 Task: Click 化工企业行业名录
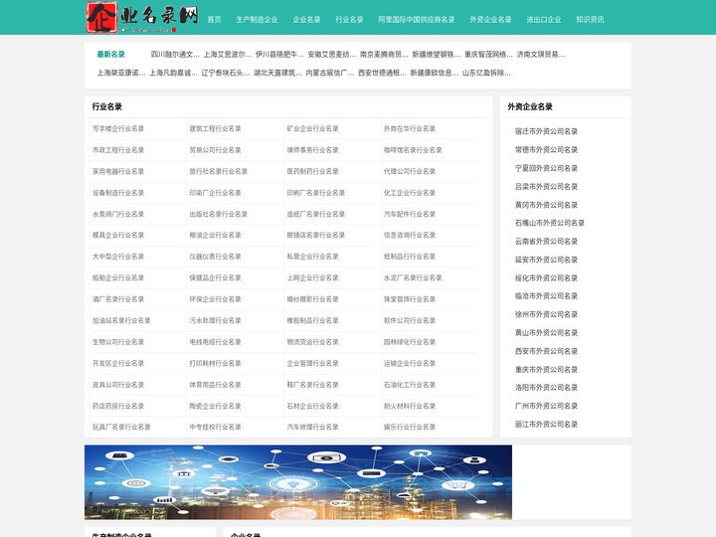(x=410, y=193)
